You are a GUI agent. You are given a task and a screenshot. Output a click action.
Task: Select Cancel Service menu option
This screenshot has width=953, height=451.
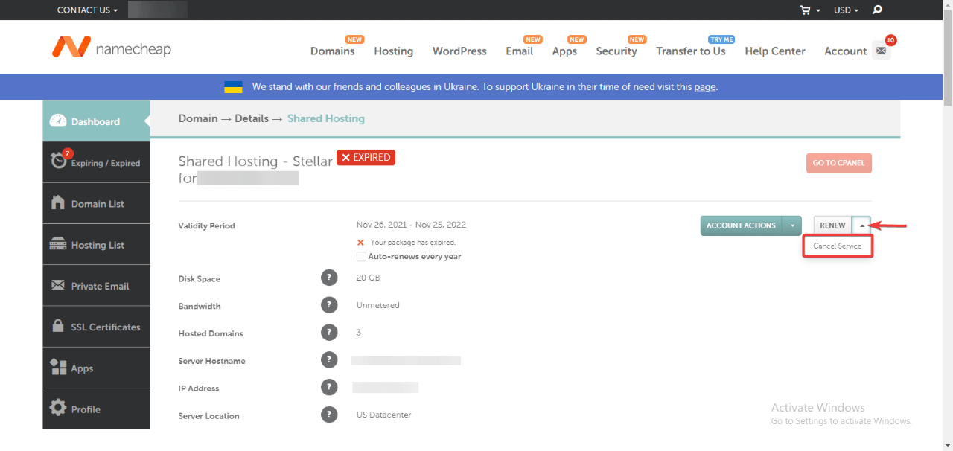(x=838, y=246)
